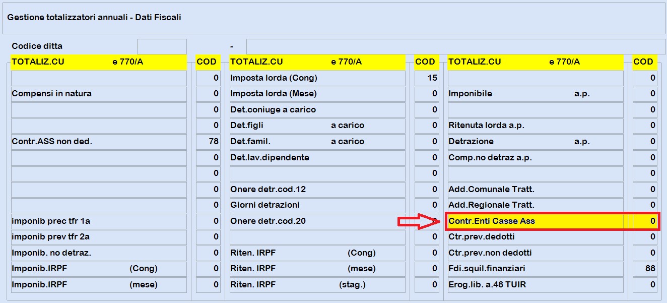Select the Add.Regionale Tratt. field
This screenshot has height=303, width=667.
[x=536, y=205]
